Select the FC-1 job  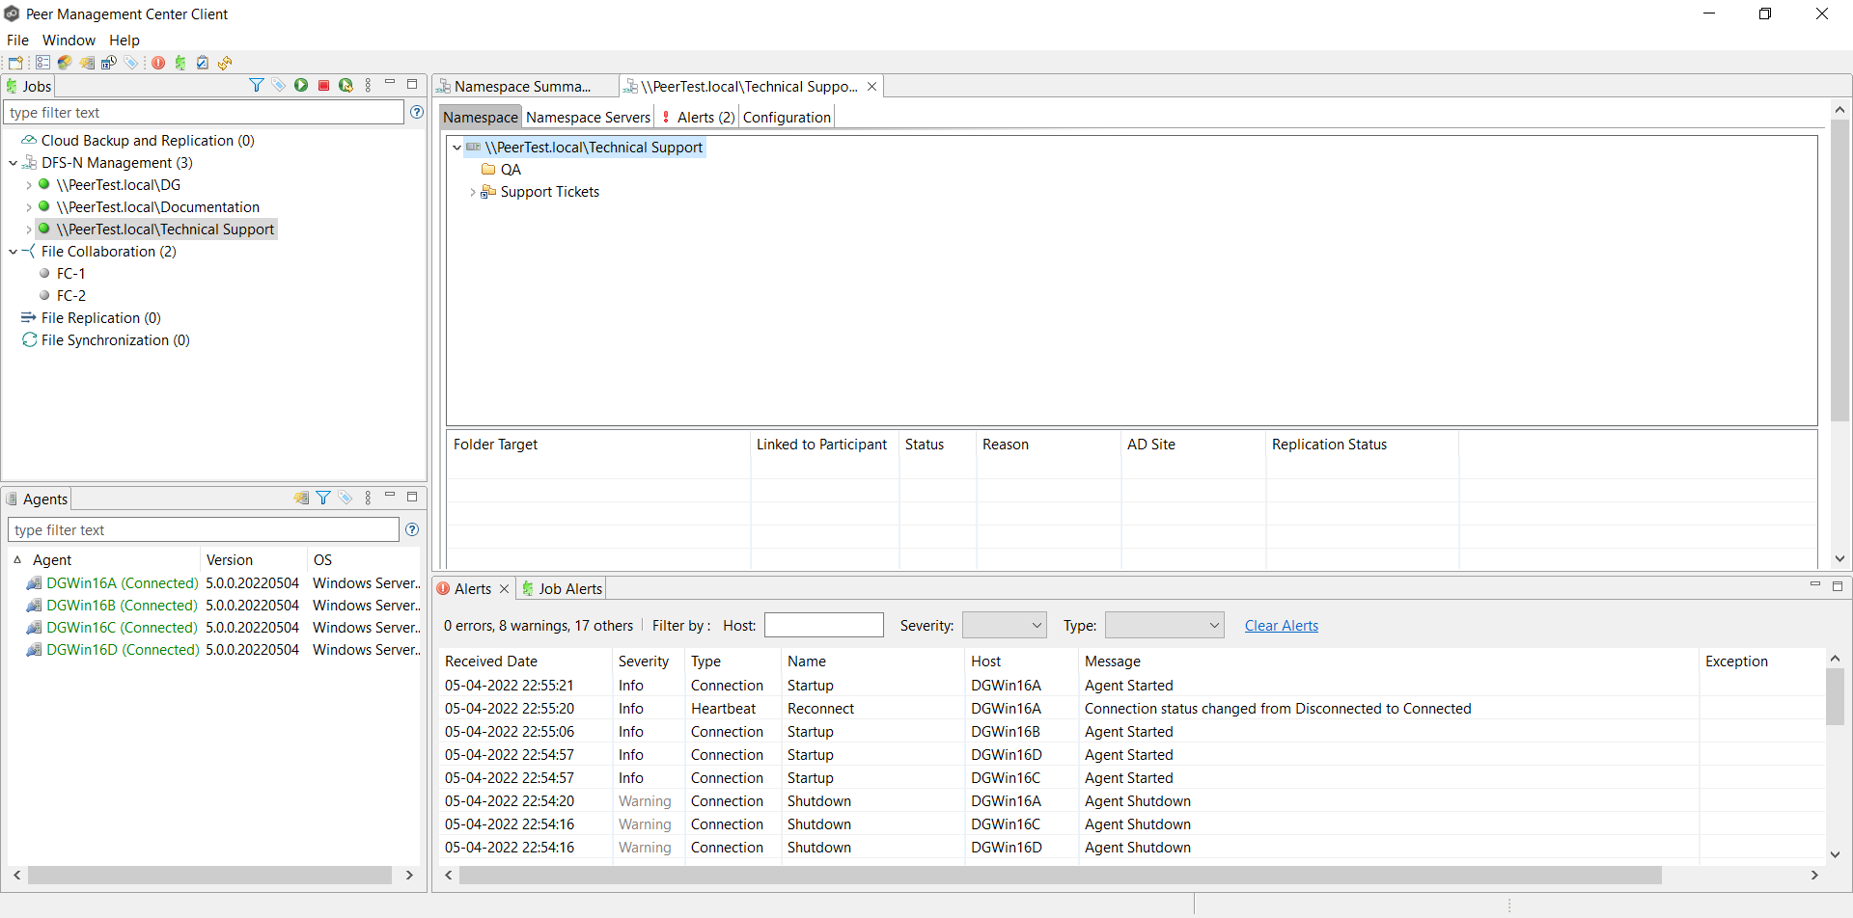coord(70,273)
